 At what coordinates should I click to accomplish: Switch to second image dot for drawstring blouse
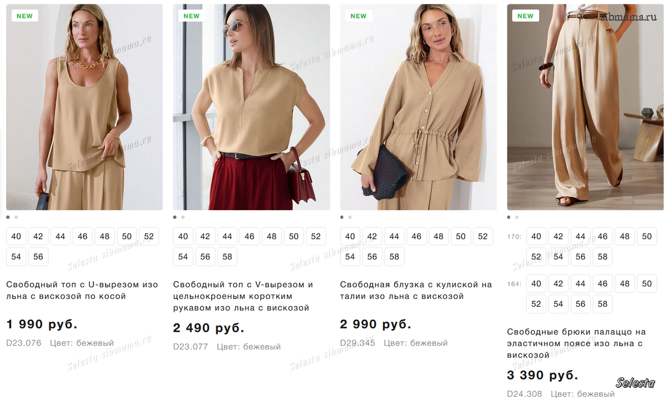(350, 217)
